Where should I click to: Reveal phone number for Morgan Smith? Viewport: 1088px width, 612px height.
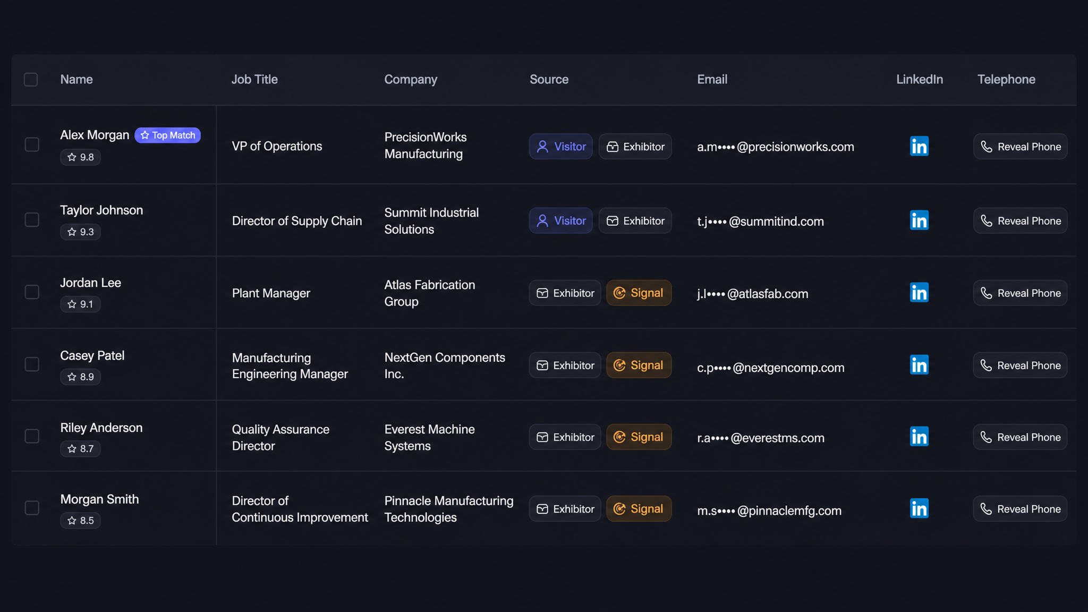[x=1020, y=508]
